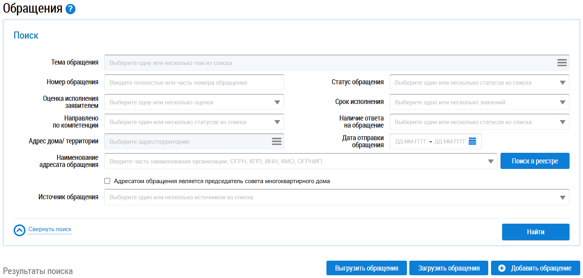Click the Поиск в реестре button
Screen dimensions: 583x278
click(534, 161)
